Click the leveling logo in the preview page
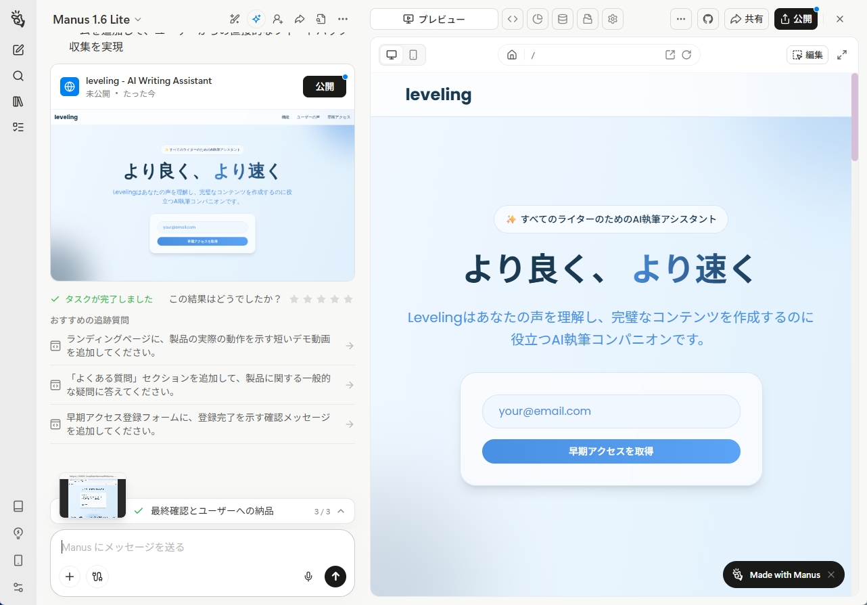867x605 pixels. click(x=438, y=95)
